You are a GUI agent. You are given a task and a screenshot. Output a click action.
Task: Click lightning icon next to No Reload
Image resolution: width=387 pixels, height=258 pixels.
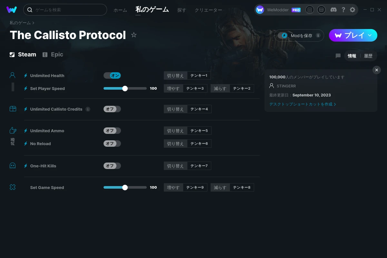click(26, 144)
